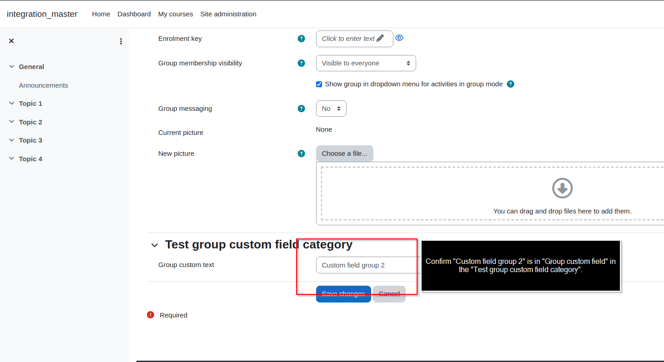This screenshot has height=362, width=664.
Task: Open Announcements in course index
Action: pyautogui.click(x=43, y=85)
